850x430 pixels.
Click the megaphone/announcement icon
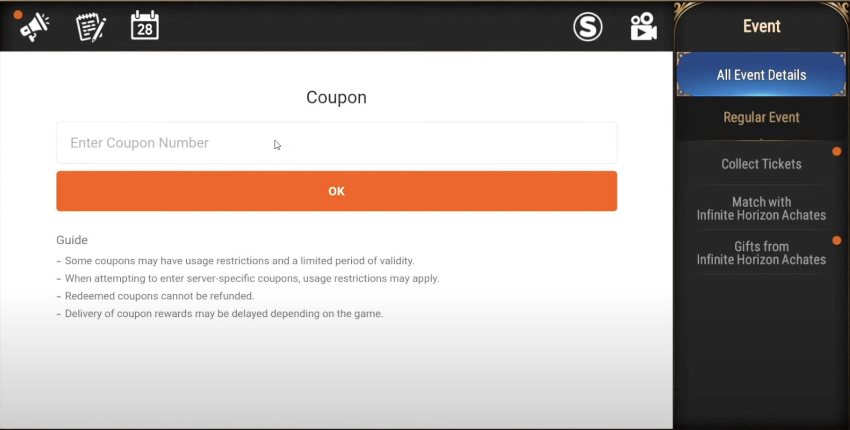34,26
